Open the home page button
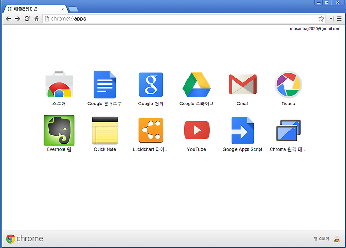The height and width of the screenshot is (248, 346). (x=37, y=19)
